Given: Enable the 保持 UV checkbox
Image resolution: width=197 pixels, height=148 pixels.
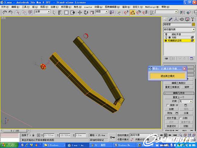Looking at the screenshot, I should click(x=168, y=105).
